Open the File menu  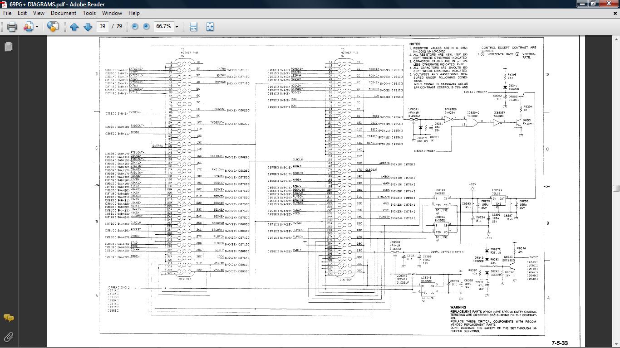7,13
